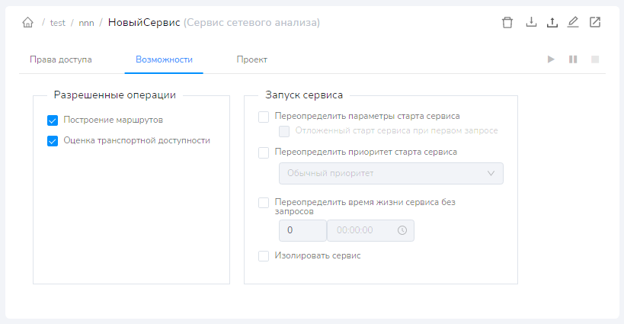Click the download arrow icon
The height and width of the screenshot is (324, 624).
(x=531, y=22)
